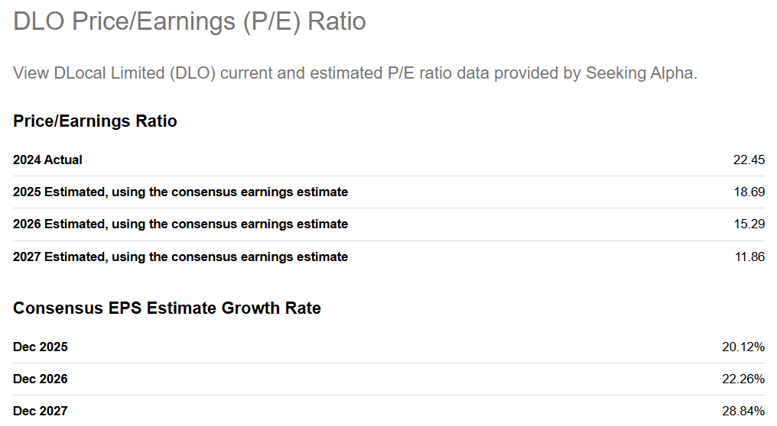
Task: Select the 2026 Estimated consensus earnings row label
Action: coord(180,224)
